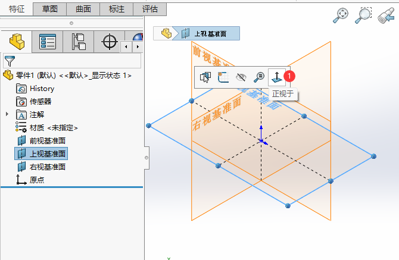Select 零件1 (默认) root node
Viewport: 399px width, 260px height.
pos(67,75)
